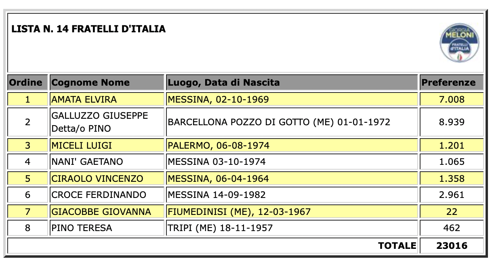The image size is (492, 265).
Task: Select candidate MICELI LUIGI
Action: coord(107,145)
